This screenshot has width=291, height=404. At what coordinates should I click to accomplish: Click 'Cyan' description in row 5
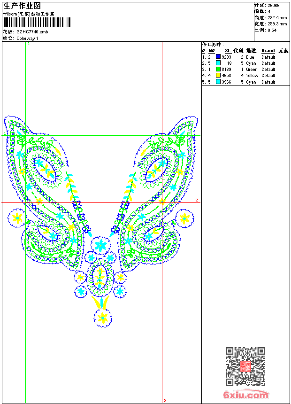tap(251, 82)
